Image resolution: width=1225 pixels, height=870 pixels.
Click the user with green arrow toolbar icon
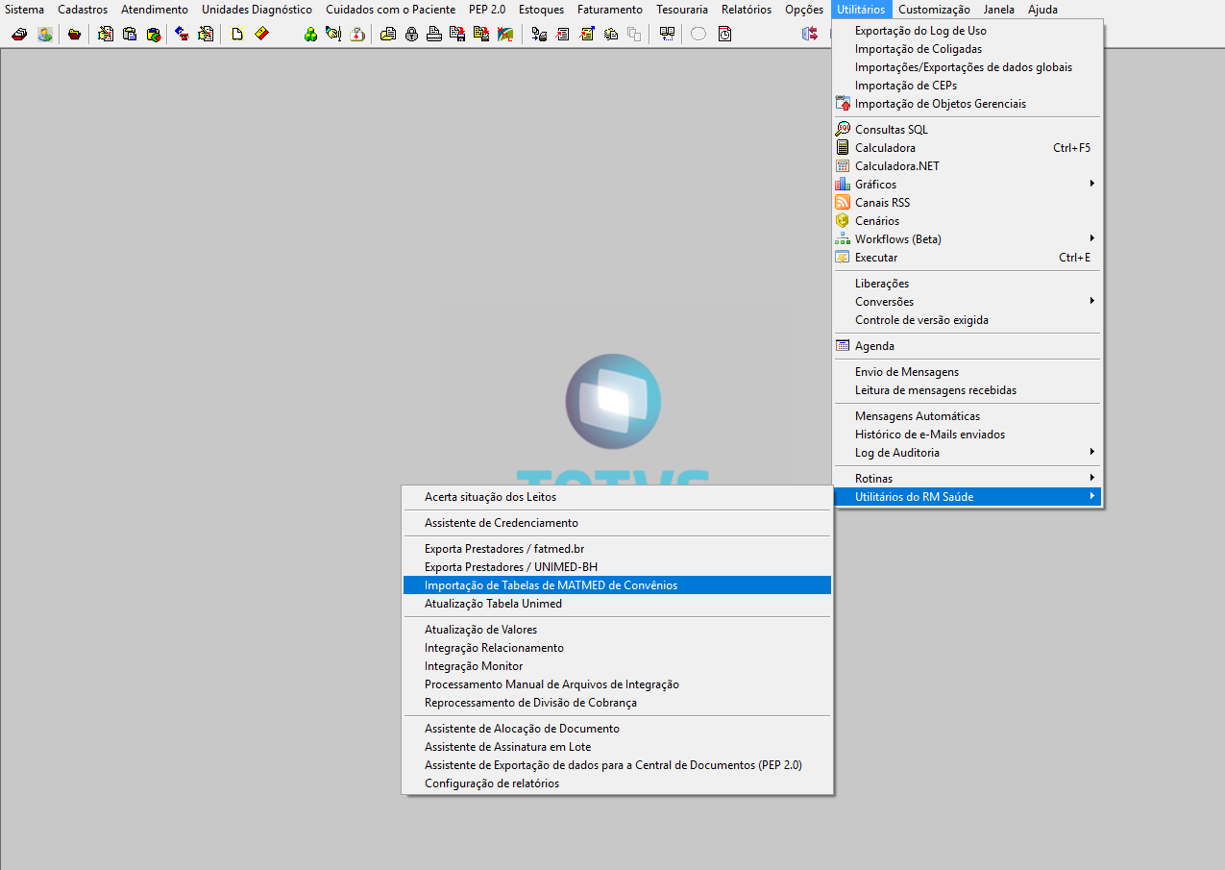pyautogui.click(x=45, y=35)
